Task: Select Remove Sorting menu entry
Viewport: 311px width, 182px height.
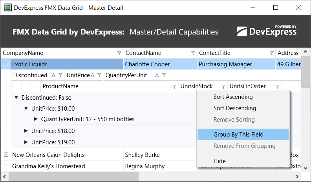Action: tap(243, 120)
